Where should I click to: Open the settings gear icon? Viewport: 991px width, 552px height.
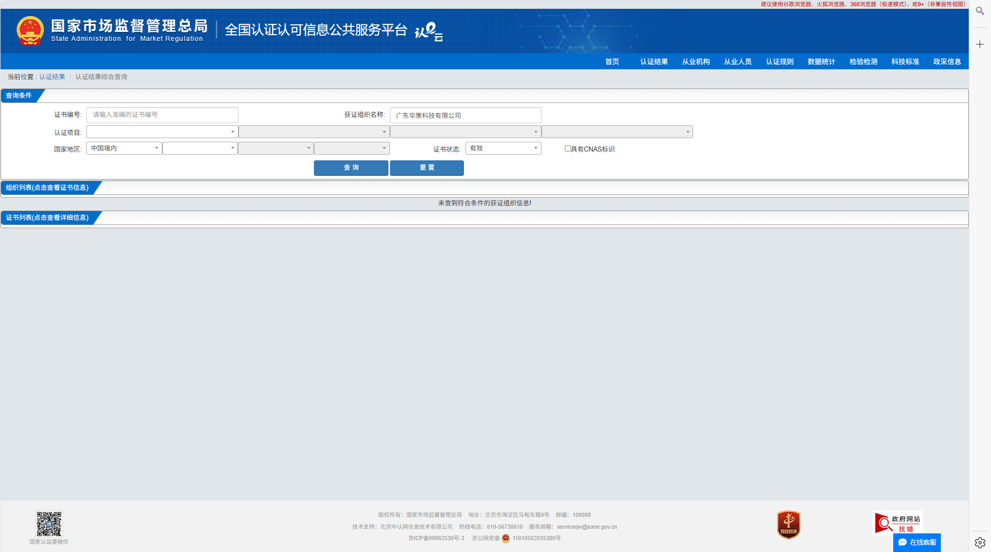[980, 542]
